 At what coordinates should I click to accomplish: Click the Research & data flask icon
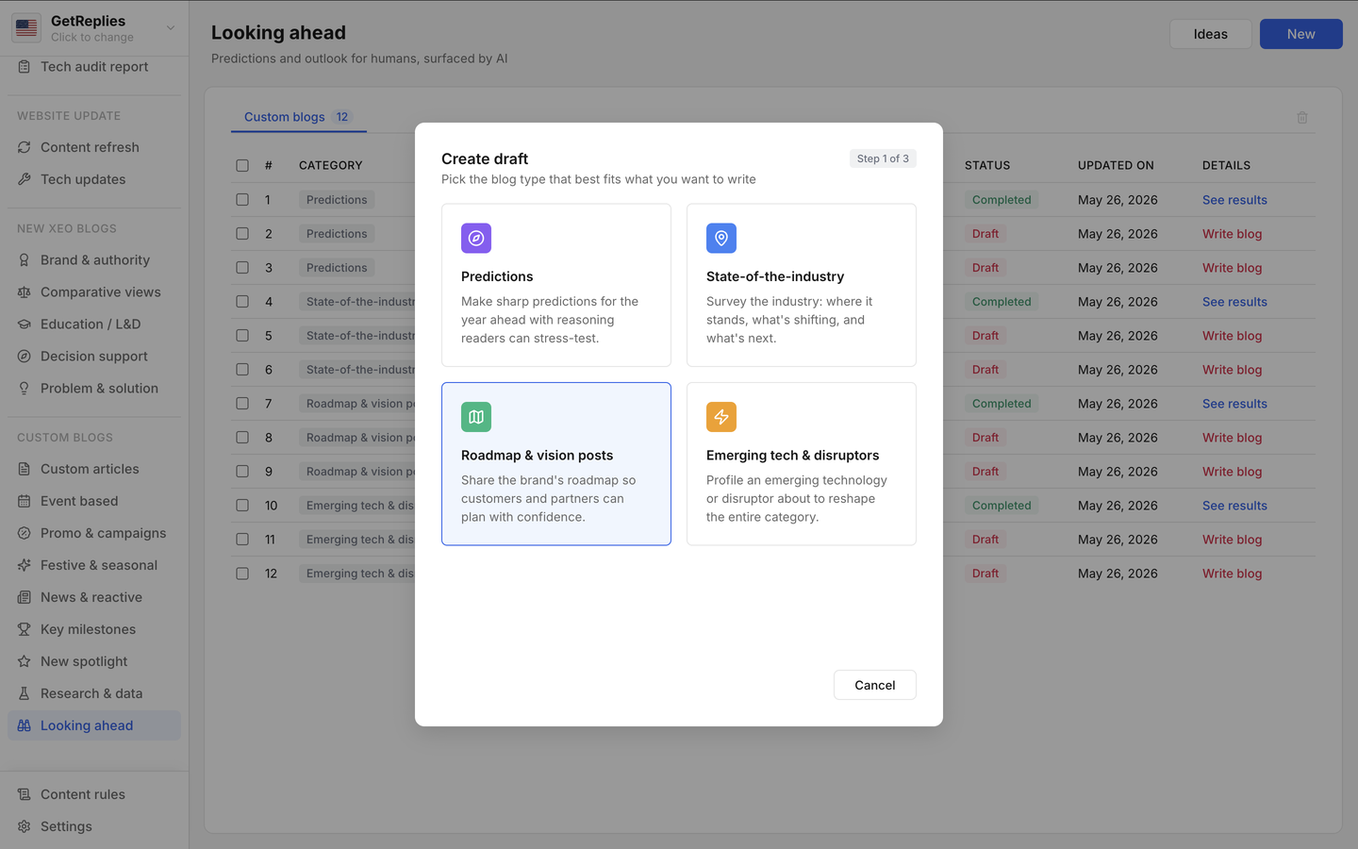coord(25,693)
